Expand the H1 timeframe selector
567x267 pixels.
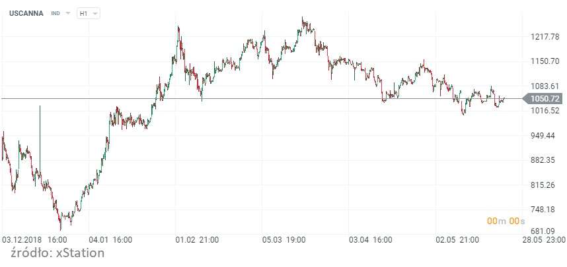coord(89,13)
